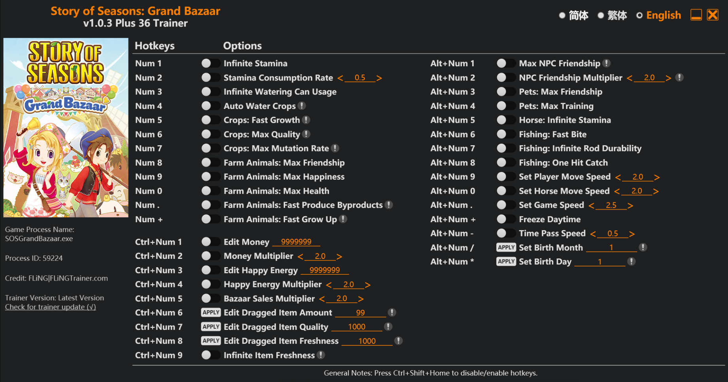Increase Money Multiplier using right arrow
The height and width of the screenshot is (382, 728).
[339, 257]
